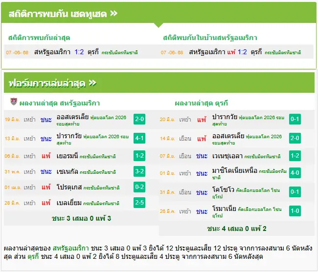Viewport: 318px width, 272px height.
Task: Click the 1-0 score badge for โรมาเนีย
Action: click(295, 211)
